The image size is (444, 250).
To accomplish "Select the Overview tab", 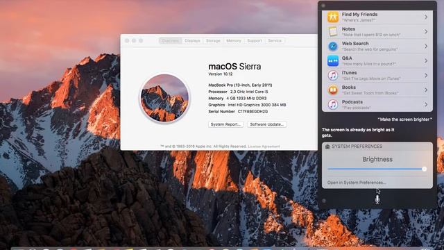I will point(170,41).
